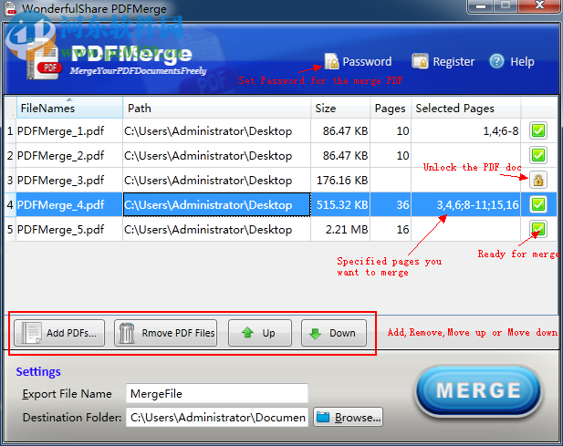
Task: Sort by the Pages column header
Action: [x=391, y=108]
